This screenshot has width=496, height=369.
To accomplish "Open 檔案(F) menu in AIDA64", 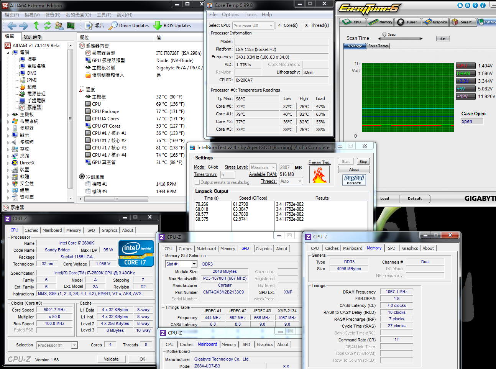I will (12, 15).
